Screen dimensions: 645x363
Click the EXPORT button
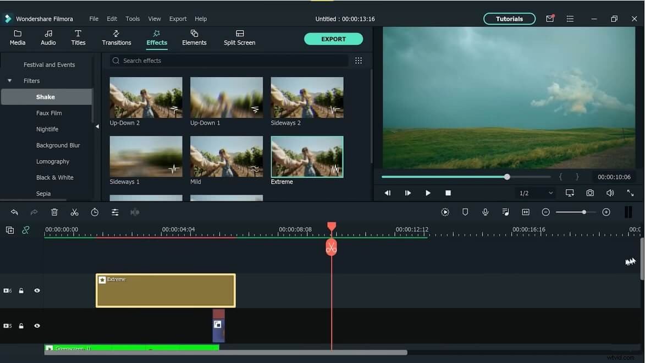[333, 39]
